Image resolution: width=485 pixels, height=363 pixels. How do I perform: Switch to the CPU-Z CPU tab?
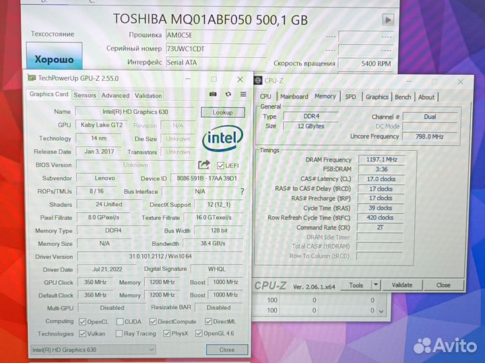click(x=265, y=96)
